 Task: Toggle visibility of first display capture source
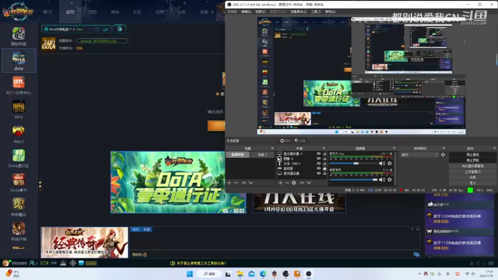click(x=319, y=154)
